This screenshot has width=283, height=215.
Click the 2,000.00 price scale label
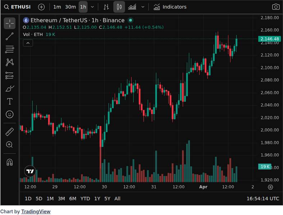(x=270, y=130)
